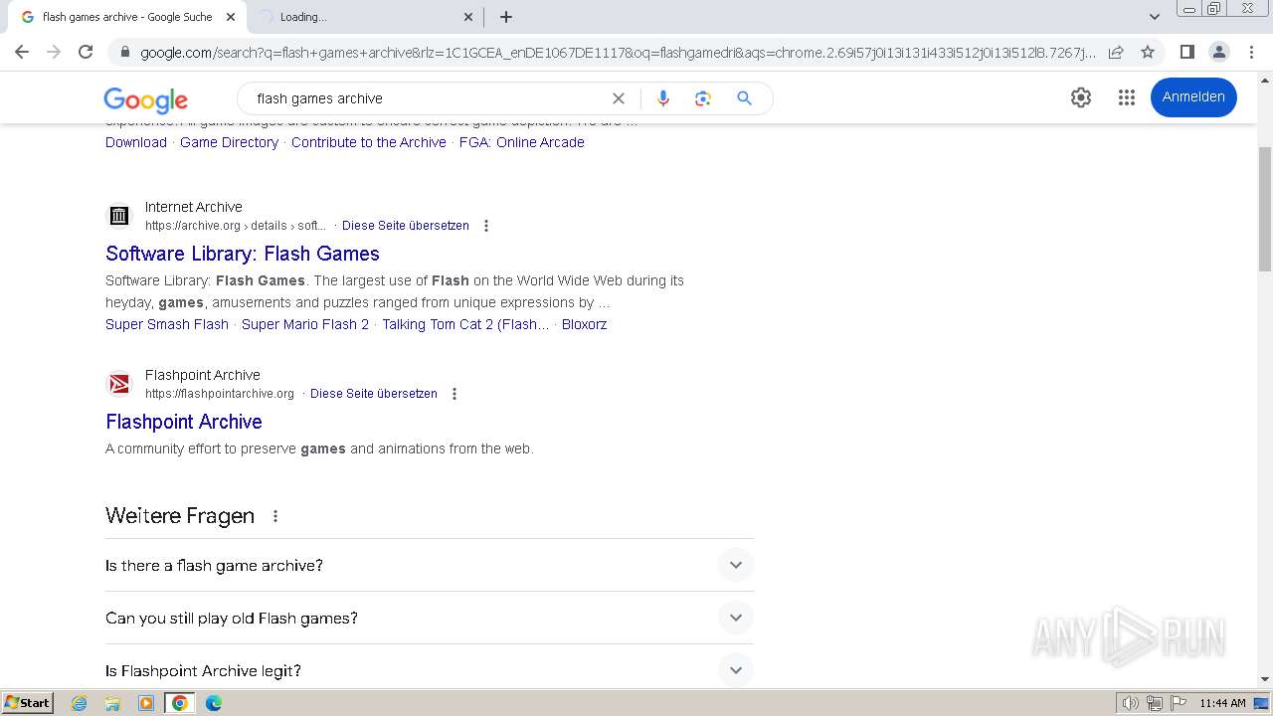Click the Internet Archive site favicon
The image size is (1273, 716).
coord(119,216)
